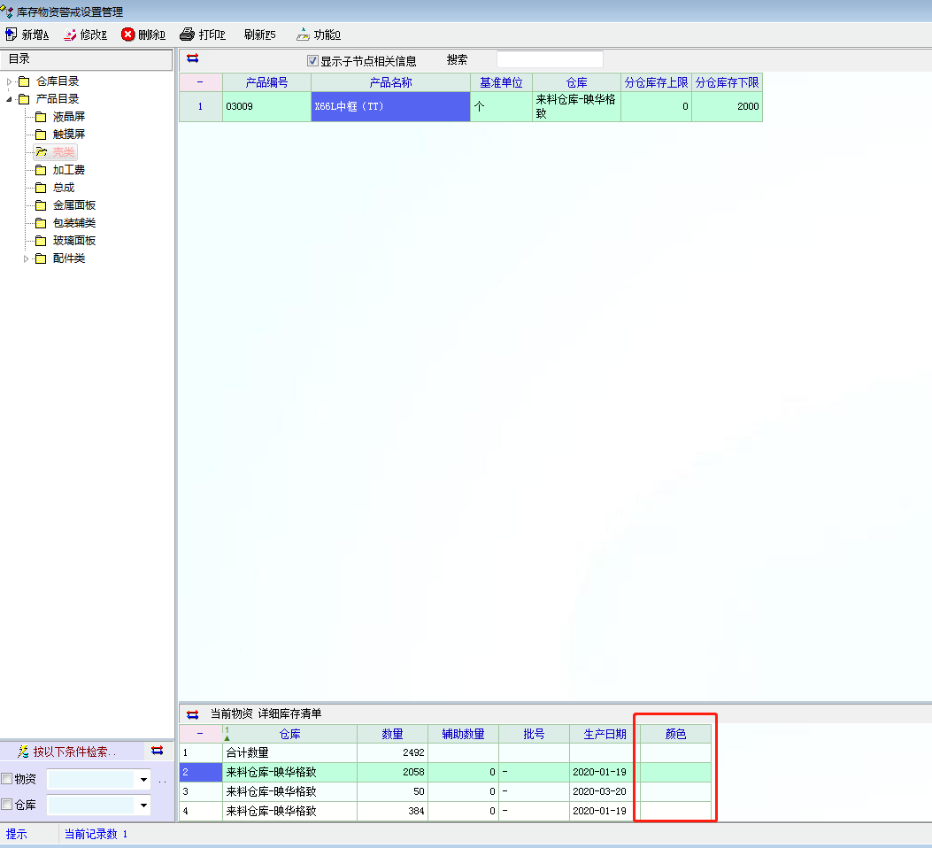Viewport: 932px width, 848px height.
Task: Open the 物资 filter dropdown arrow
Action: (143, 780)
